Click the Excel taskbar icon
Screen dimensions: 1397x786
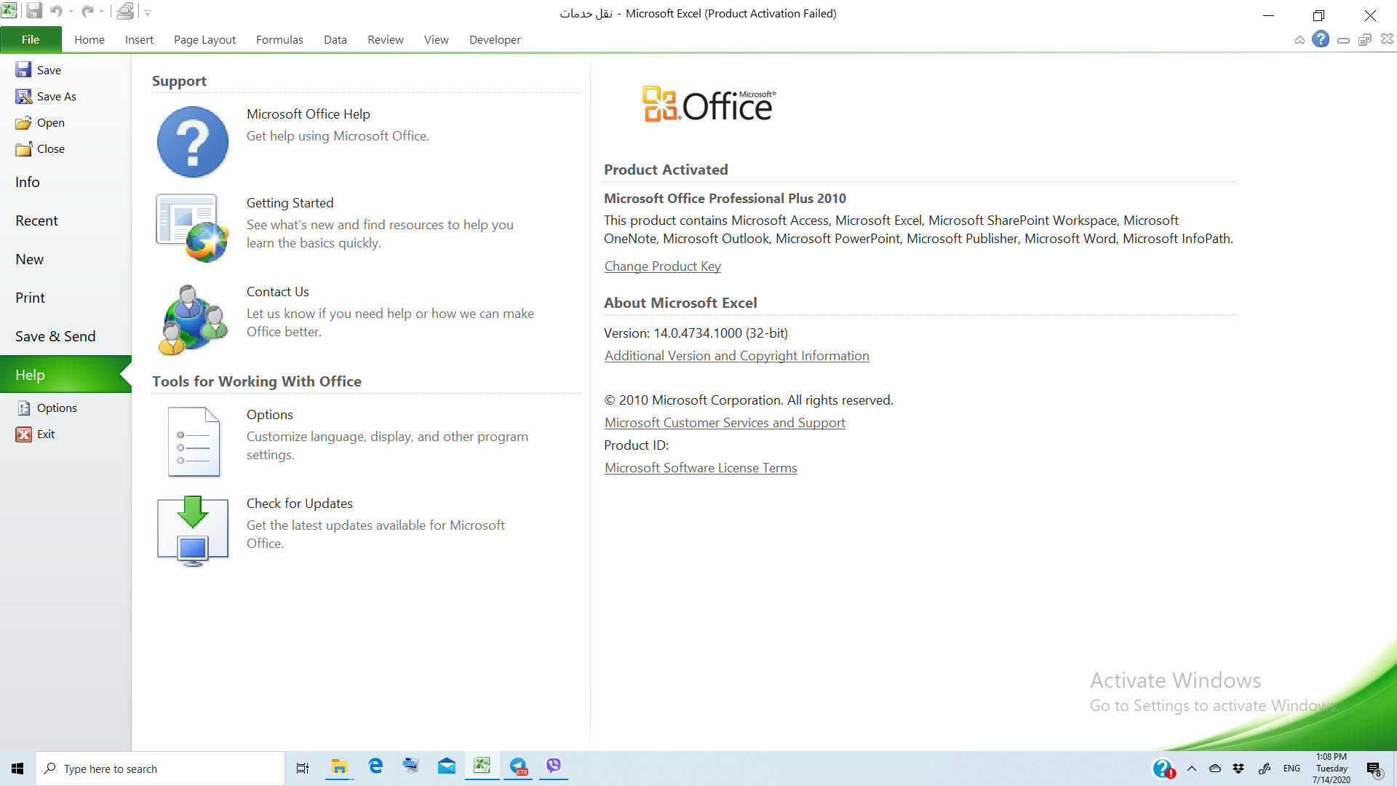click(x=482, y=767)
